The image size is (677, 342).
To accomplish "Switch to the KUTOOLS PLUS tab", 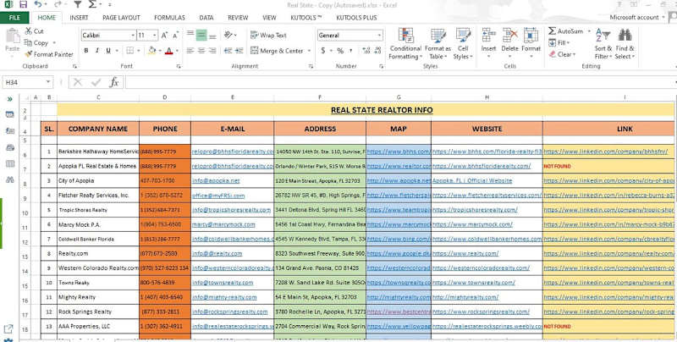I will 356,18.
